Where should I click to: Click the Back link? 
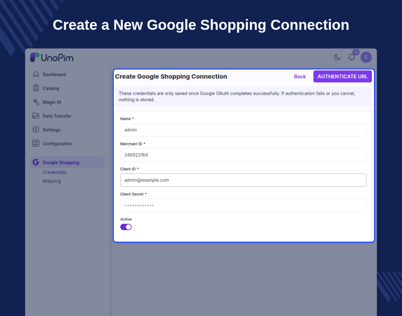click(x=300, y=76)
